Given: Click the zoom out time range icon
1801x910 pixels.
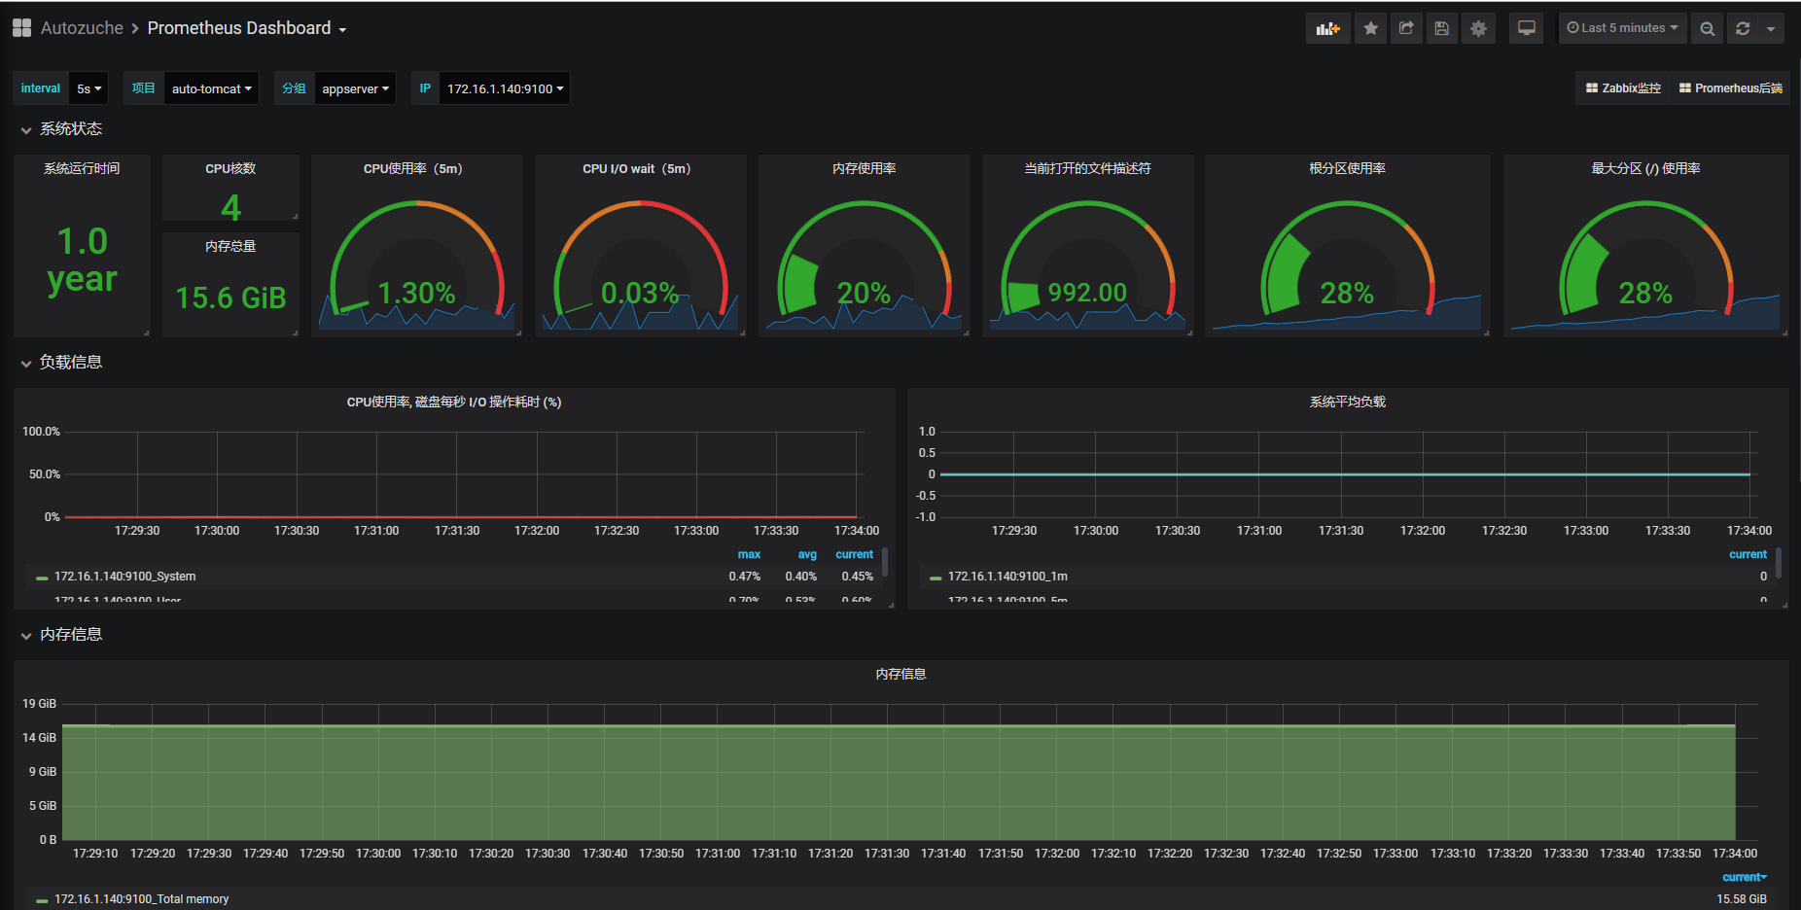Looking at the screenshot, I should [x=1707, y=28].
